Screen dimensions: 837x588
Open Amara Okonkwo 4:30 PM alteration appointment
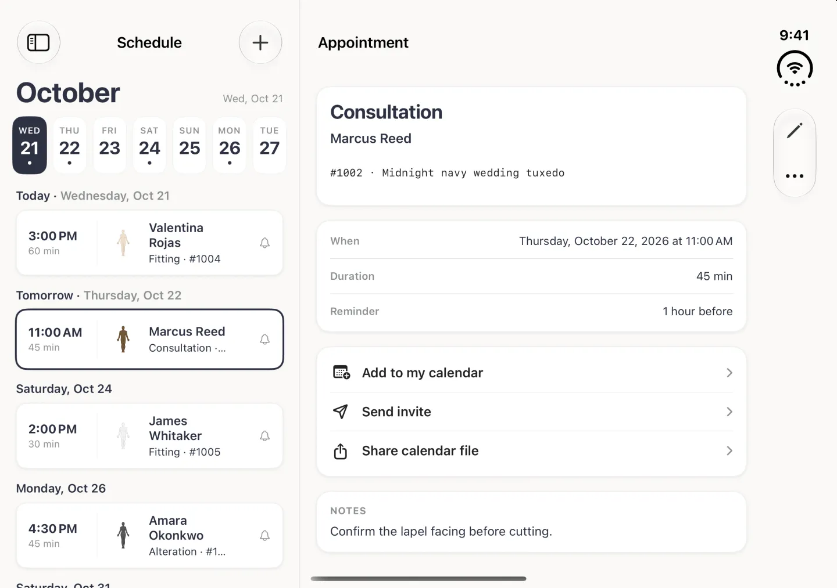click(x=149, y=536)
